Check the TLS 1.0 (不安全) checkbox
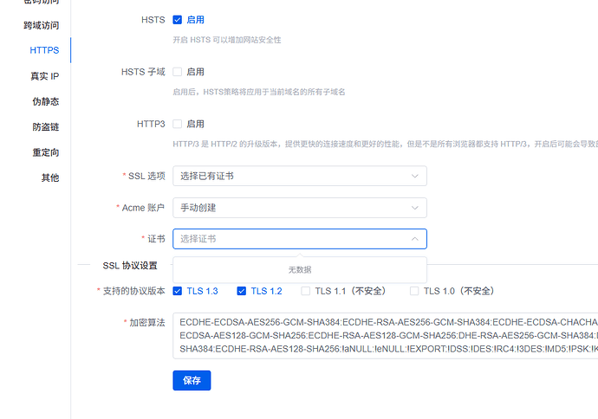Viewport: 598px width, 419px height. 415,291
